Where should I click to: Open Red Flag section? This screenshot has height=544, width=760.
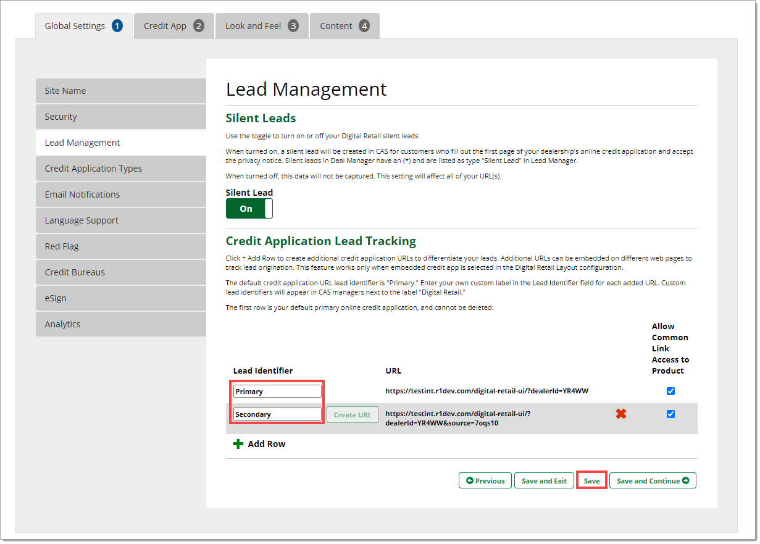pos(121,246)
